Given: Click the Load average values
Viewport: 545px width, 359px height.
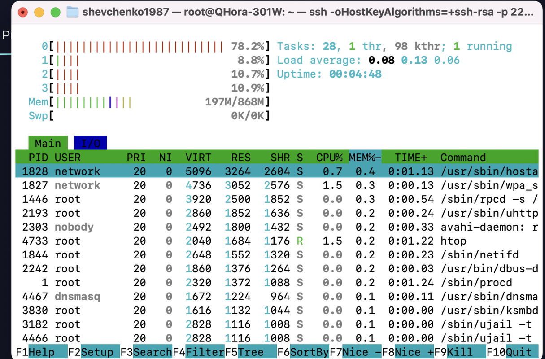Looking at the screenshot, I should [414, 60].
